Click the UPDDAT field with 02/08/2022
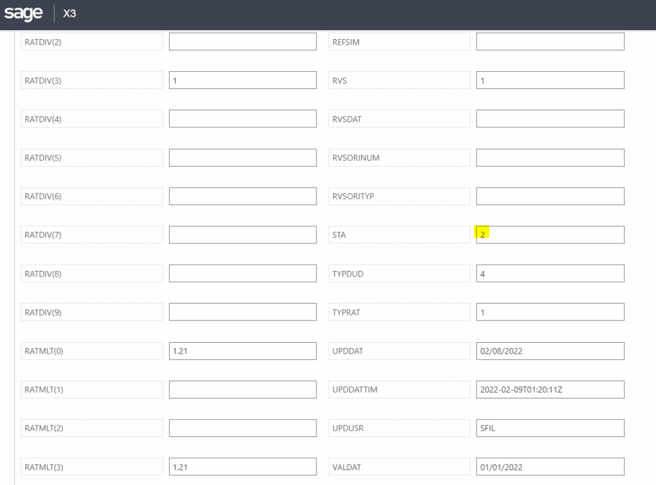Viewport: 656px width, 485px height. [x=550, y=350]
